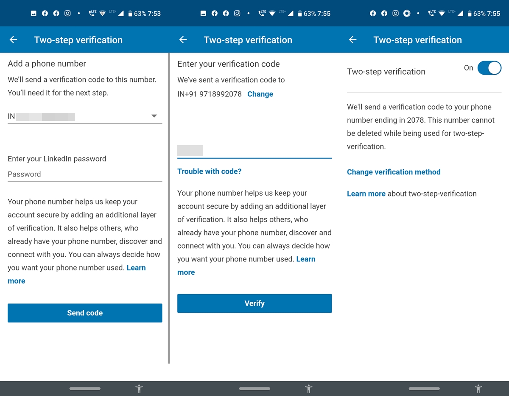
Task: Go back from the Two-step verification On screen
Action: click(x=353, y=40)
